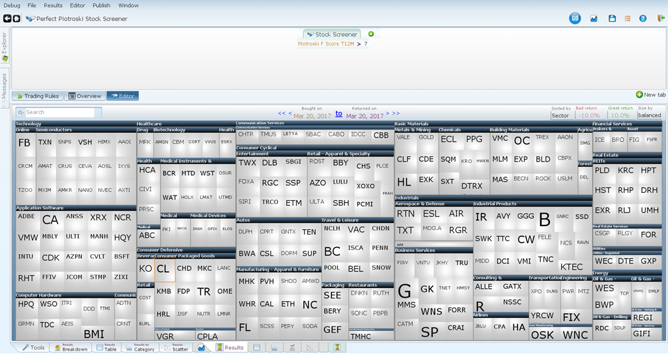Jump back with the << date arrows

tap(282, 113)
